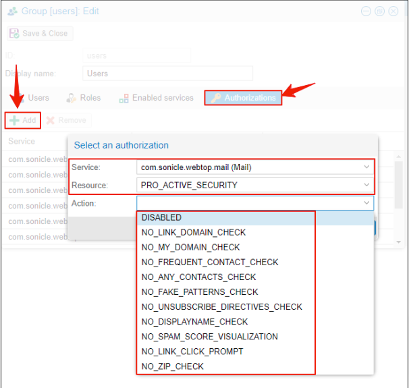409x388 pixels.
Task: Click the Roles tab icon
Action: [x=71, y=98]
